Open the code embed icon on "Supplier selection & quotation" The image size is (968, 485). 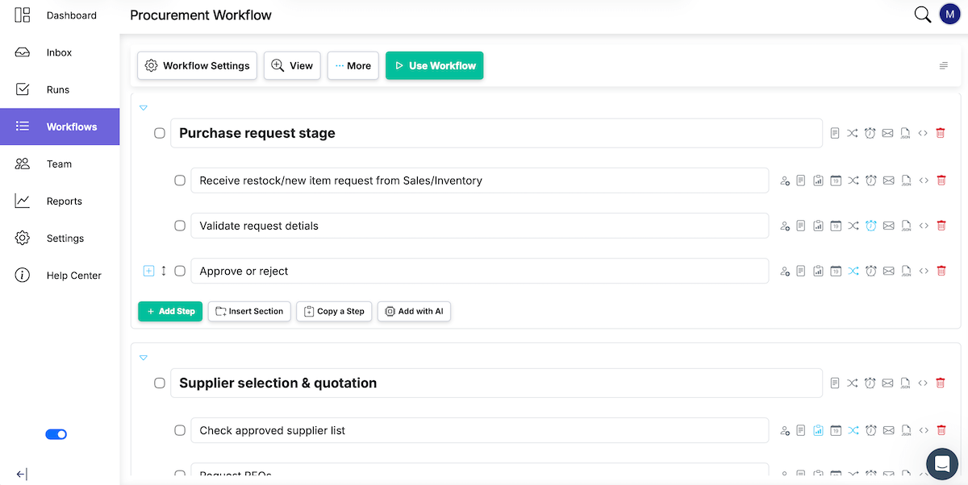pos(923,383)
